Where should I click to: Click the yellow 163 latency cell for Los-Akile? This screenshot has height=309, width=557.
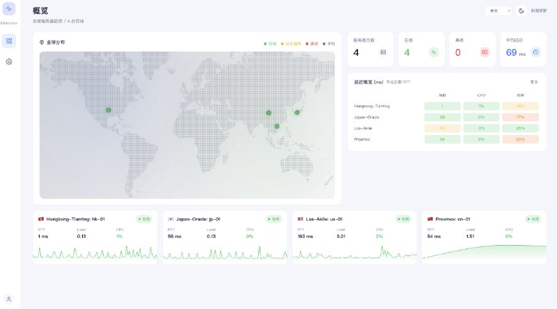pos(442,128)
